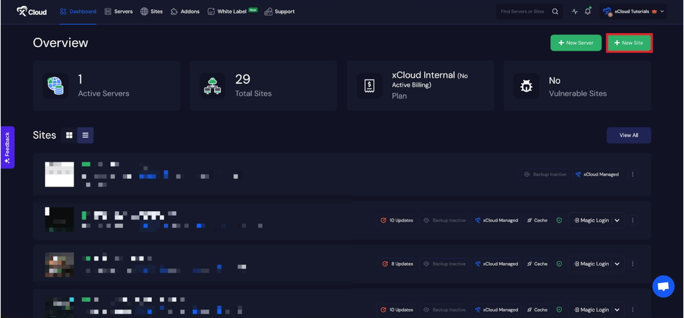This screenshot has height=318, width=684.
Task: Open the chat bubble in the bottom corner
Action: click(663, 286)
